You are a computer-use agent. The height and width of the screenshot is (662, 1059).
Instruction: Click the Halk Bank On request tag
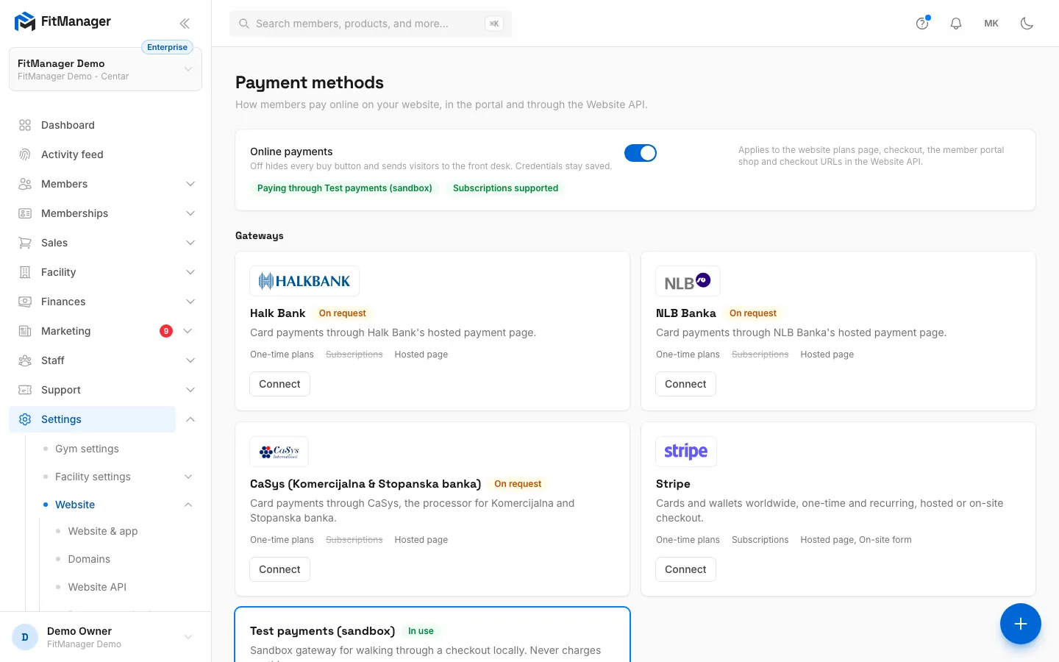[x=342, y=313]
